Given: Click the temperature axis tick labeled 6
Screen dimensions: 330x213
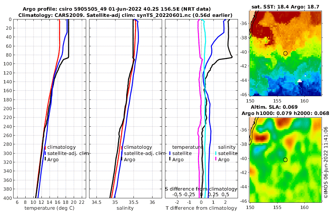Looking at the screenshot, I should pos(17,202).
